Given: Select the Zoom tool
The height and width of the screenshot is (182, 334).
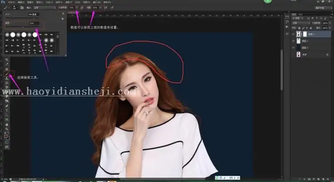Looking at the screenshot, I should [7, 129].
